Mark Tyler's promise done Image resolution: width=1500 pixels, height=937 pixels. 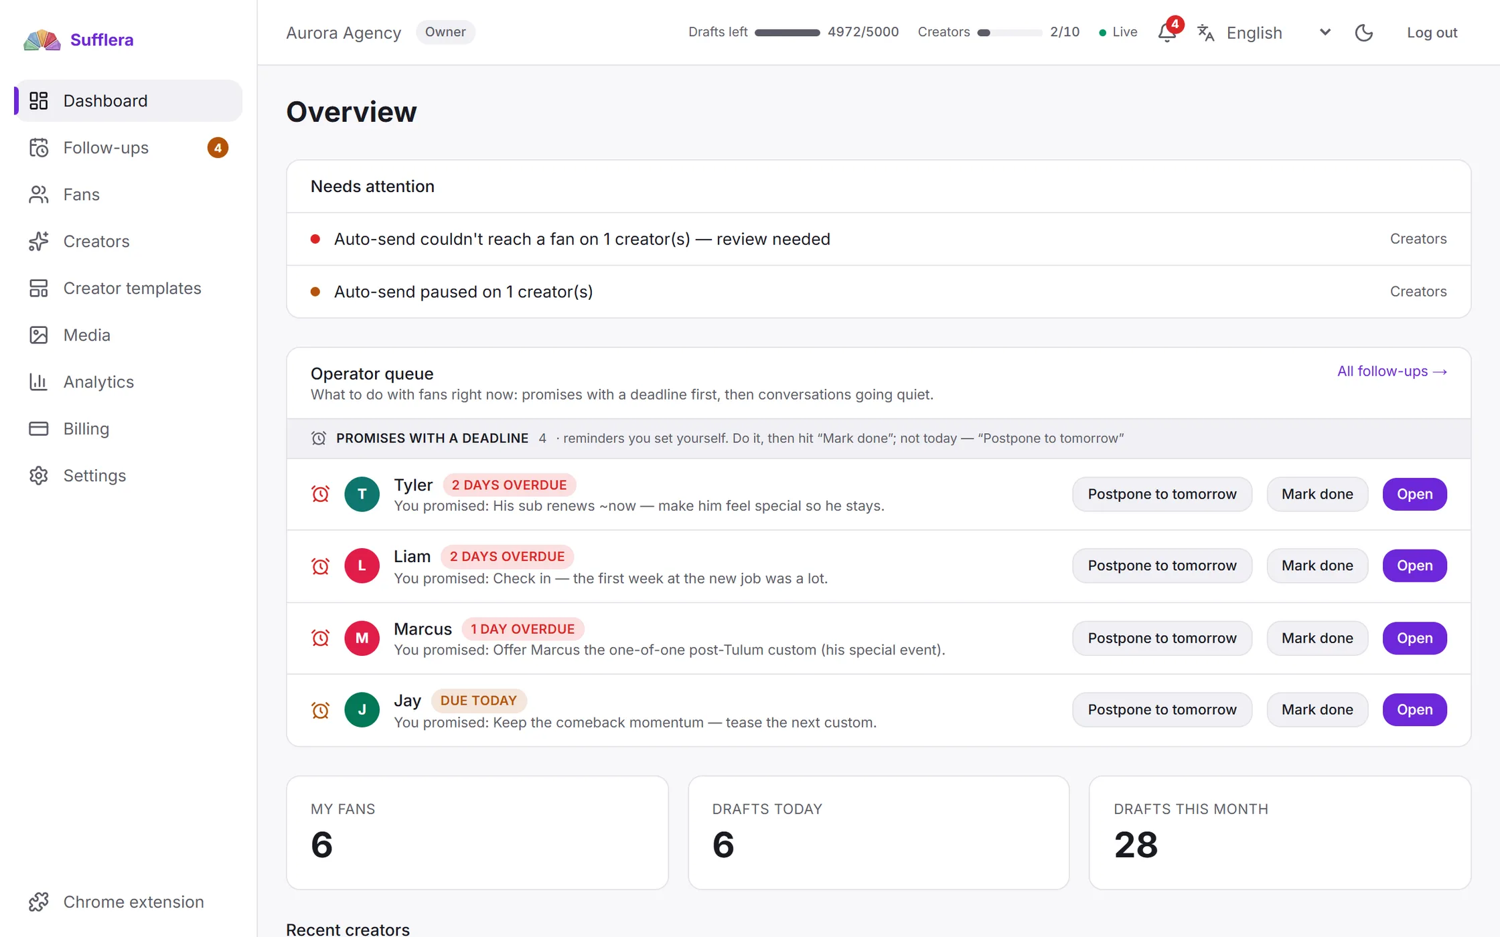pos(1317,494)
